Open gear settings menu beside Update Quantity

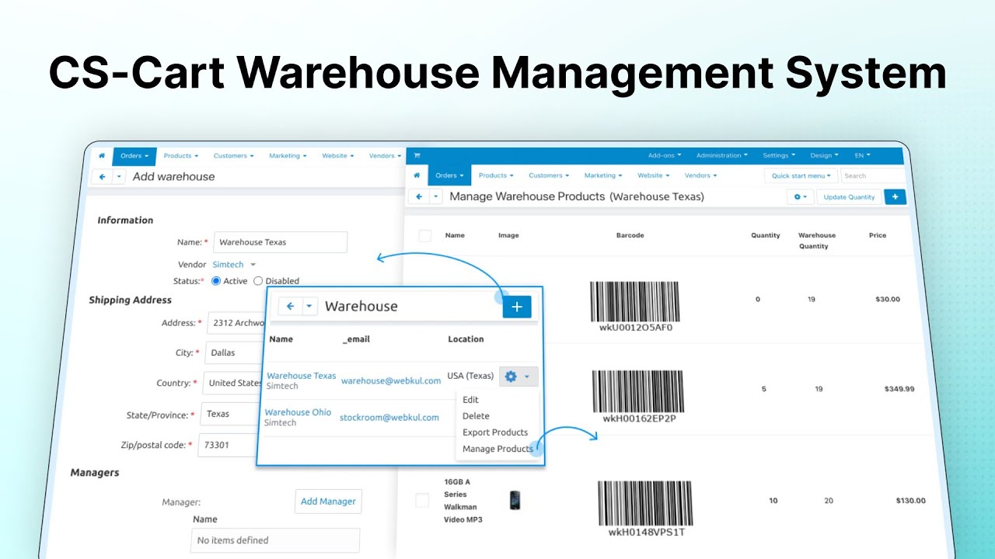[800, 196]
